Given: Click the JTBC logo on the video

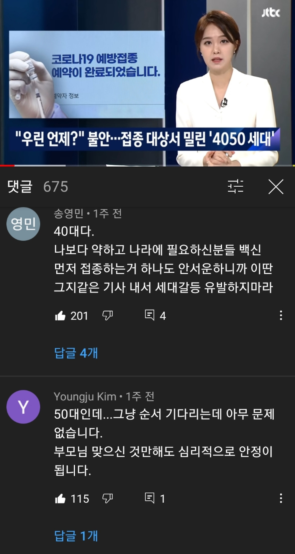Looking at the screenshot, I should [x=271, y=12].
